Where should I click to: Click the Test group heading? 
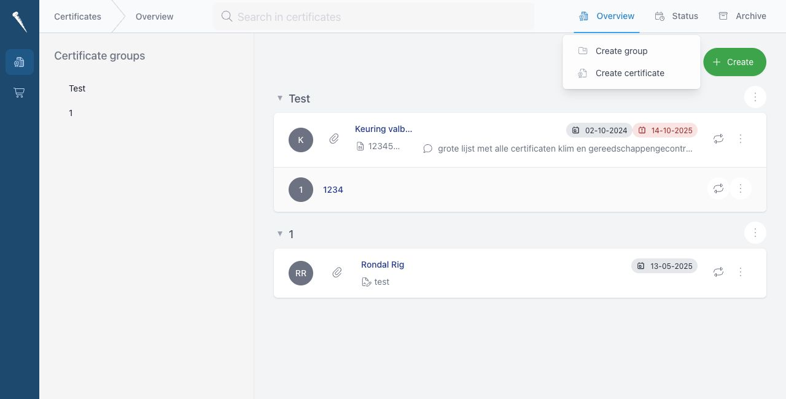[x=299, y=98]
